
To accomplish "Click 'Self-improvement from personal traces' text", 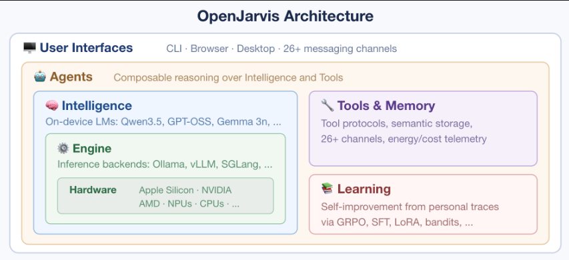I will coord(410,207).
